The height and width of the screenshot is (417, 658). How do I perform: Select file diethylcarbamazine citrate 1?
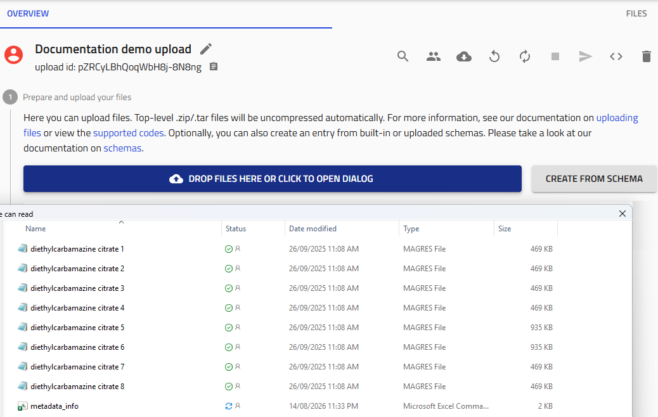click(77, 249)
